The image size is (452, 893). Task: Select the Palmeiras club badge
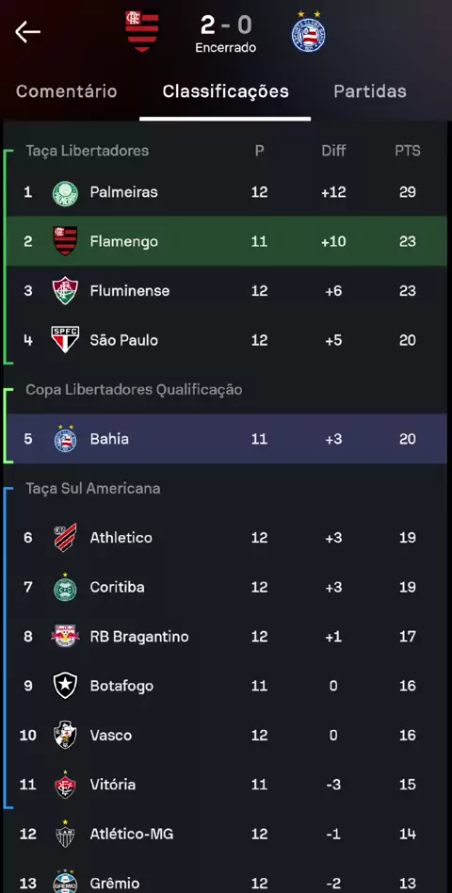click(65, 192)
